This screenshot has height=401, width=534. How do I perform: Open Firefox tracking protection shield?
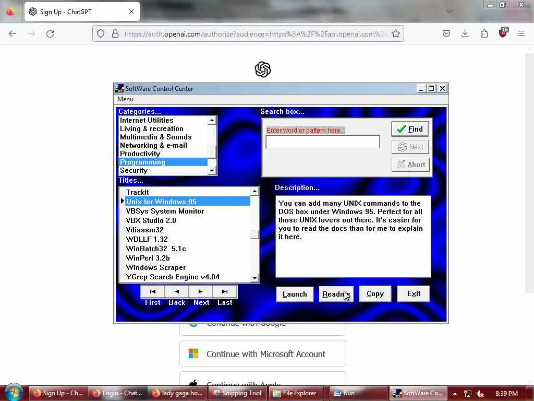tap(101, 34)
